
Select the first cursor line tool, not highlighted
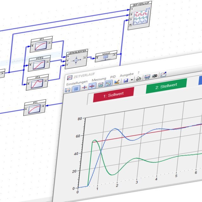(84, 87)
